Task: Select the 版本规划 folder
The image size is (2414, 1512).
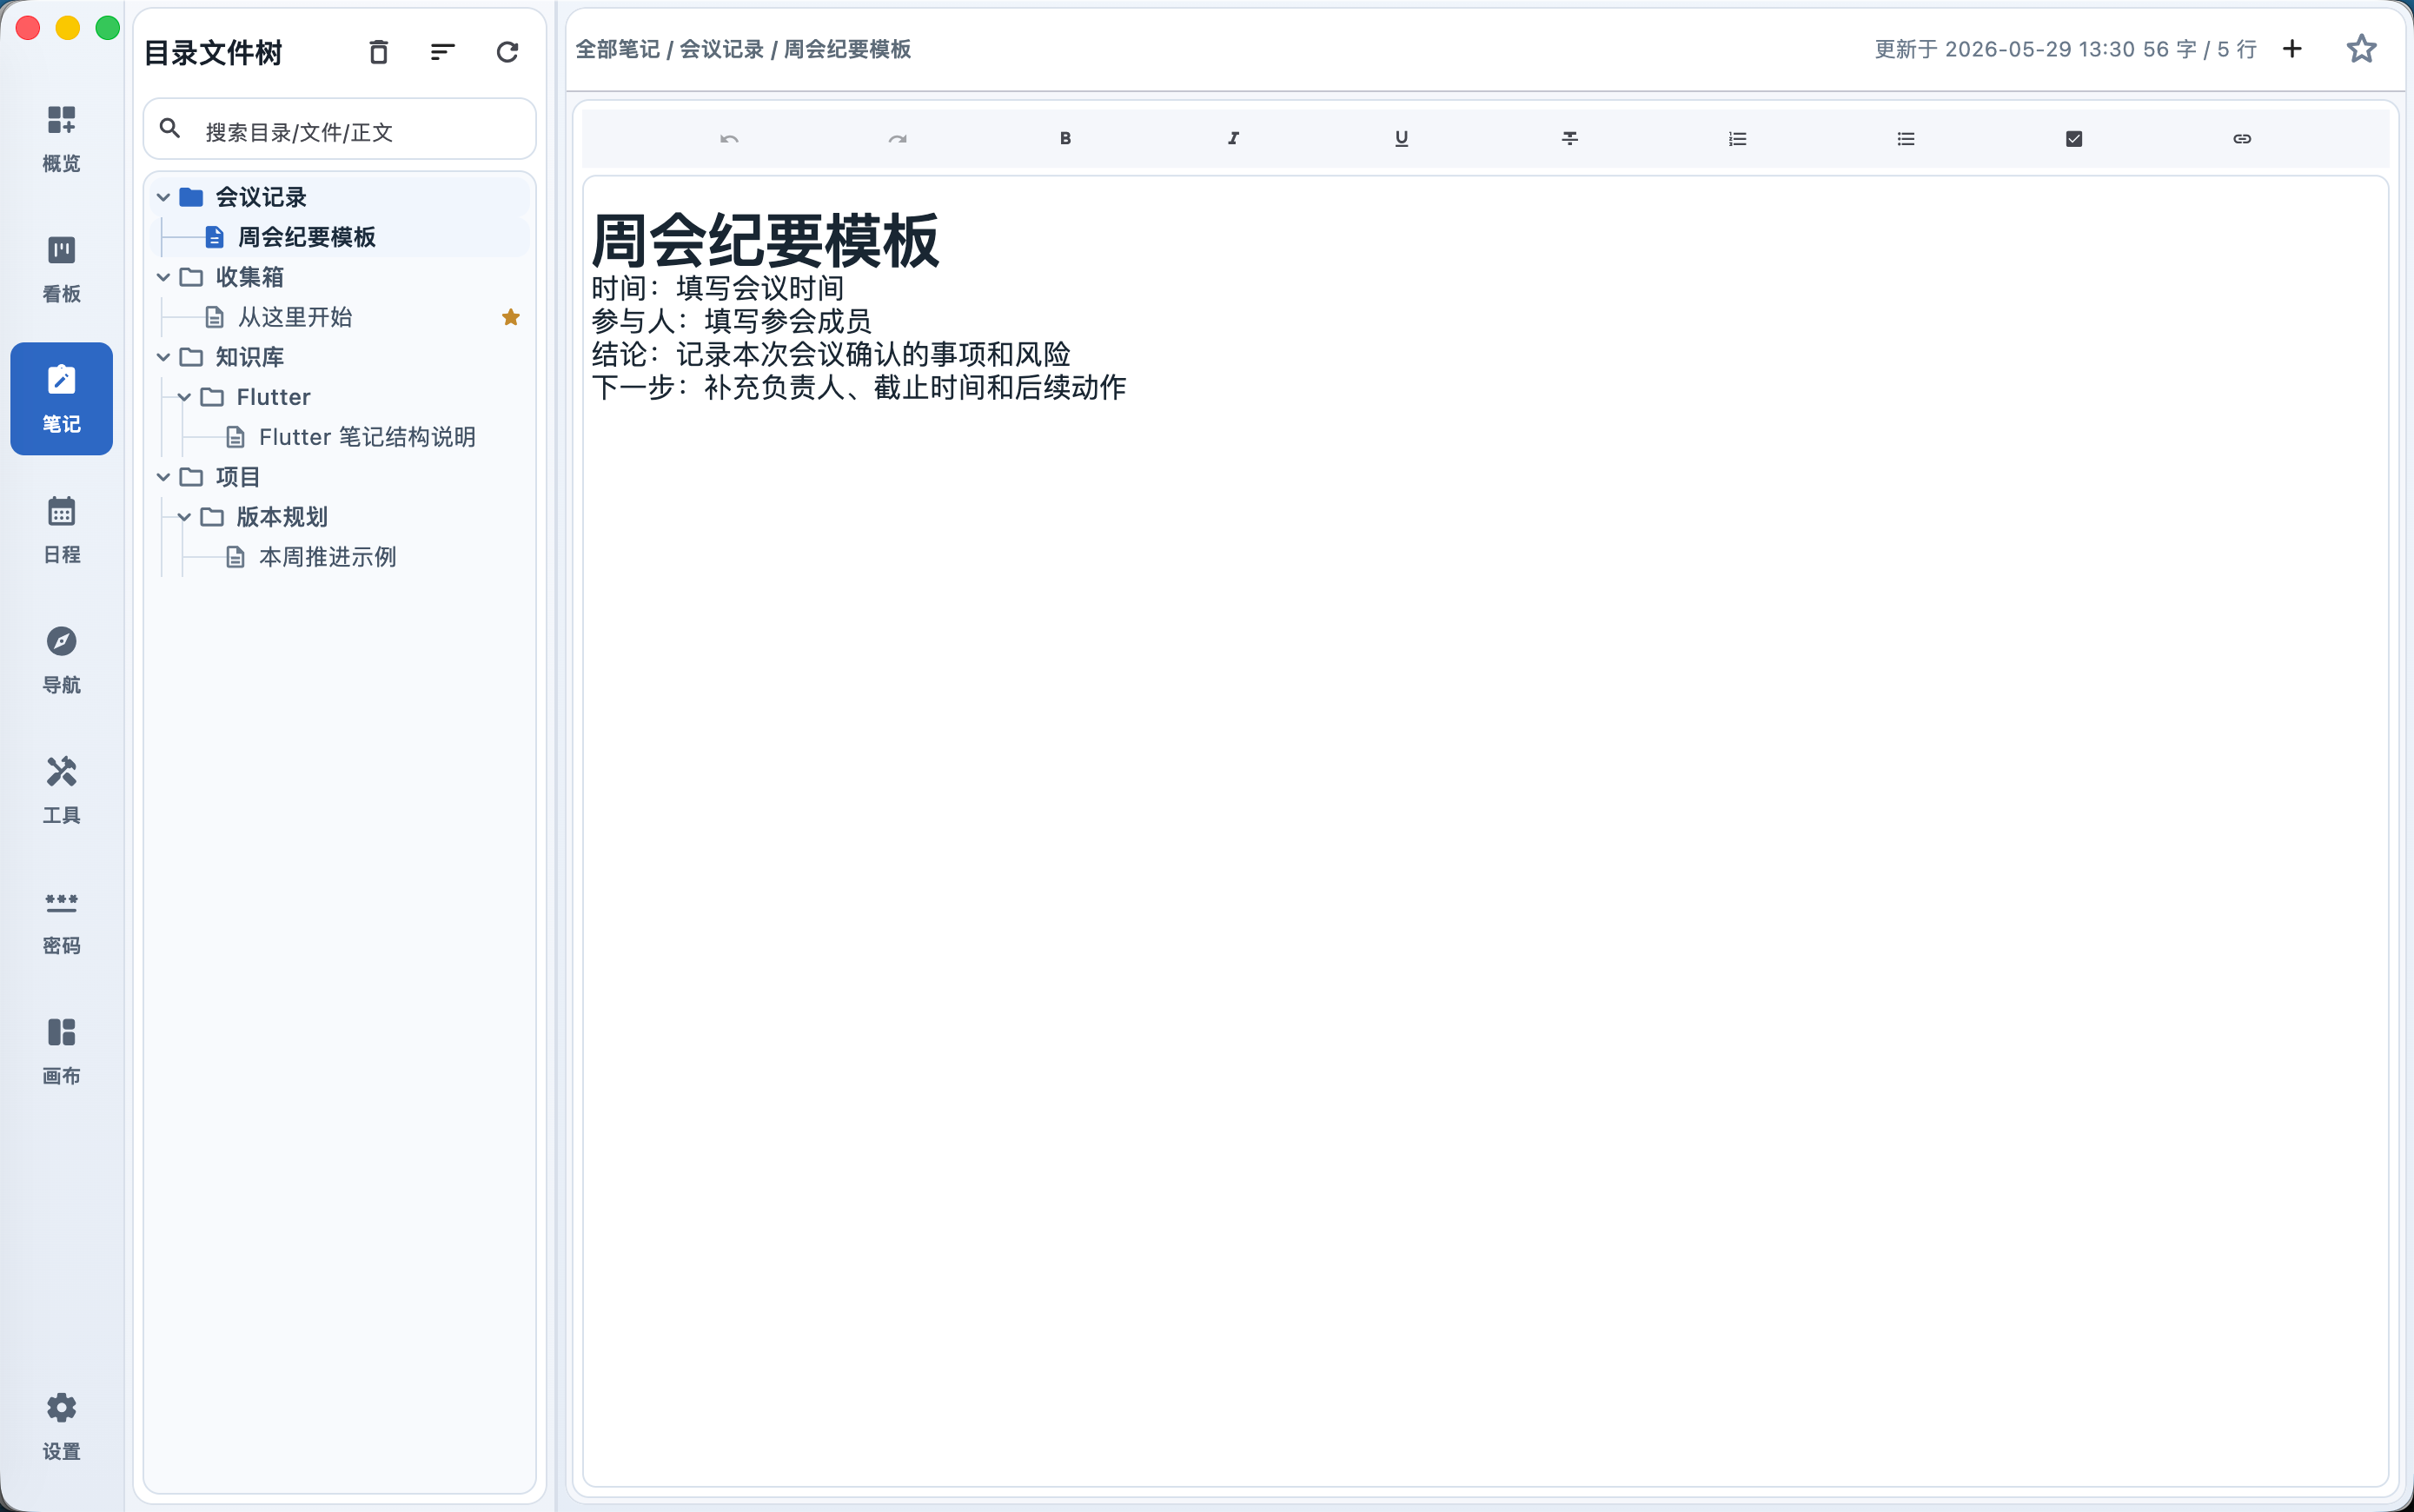Action: click(x=339, y=517)
